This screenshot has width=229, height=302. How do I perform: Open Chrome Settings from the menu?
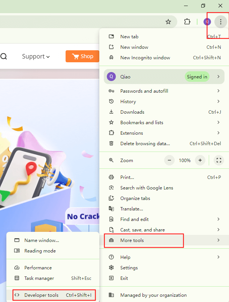click(129, 268)
